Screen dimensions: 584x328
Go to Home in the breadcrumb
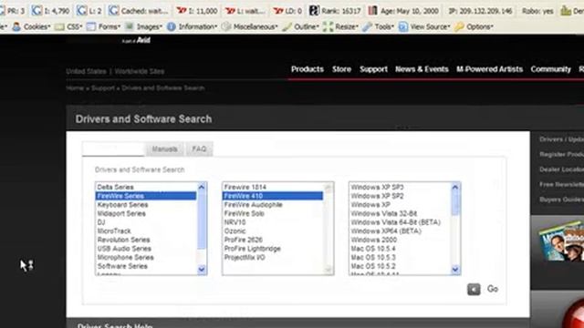75,88
